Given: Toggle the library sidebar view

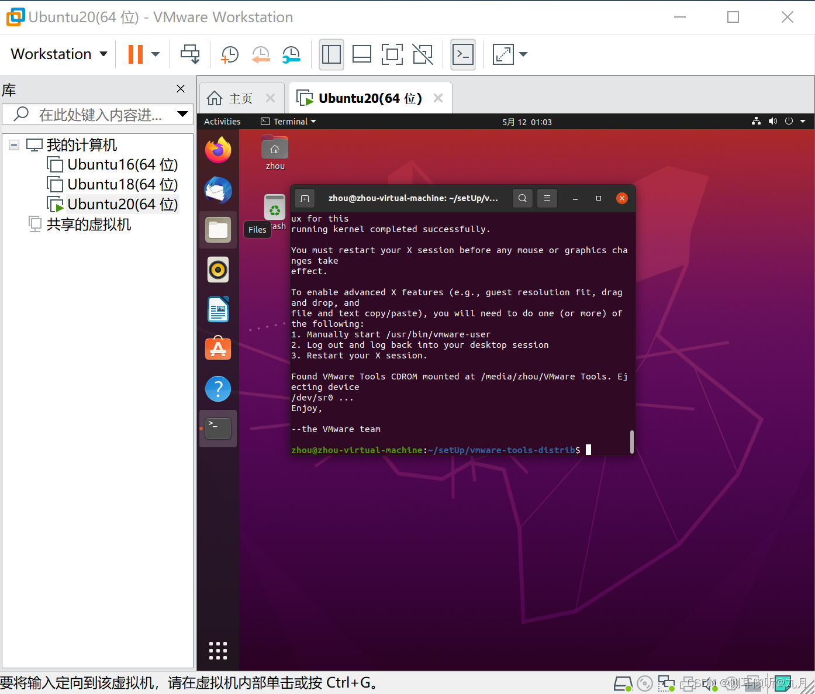Looking at the screenshot, I should 331,54.
